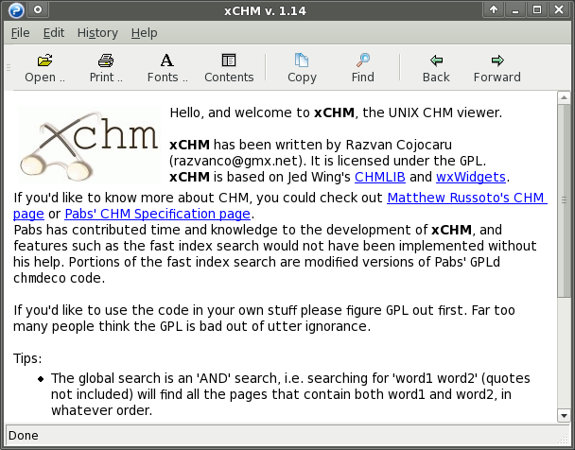Follow the wxWidgets link
This screenshot has width=575, height=450.
471,177
